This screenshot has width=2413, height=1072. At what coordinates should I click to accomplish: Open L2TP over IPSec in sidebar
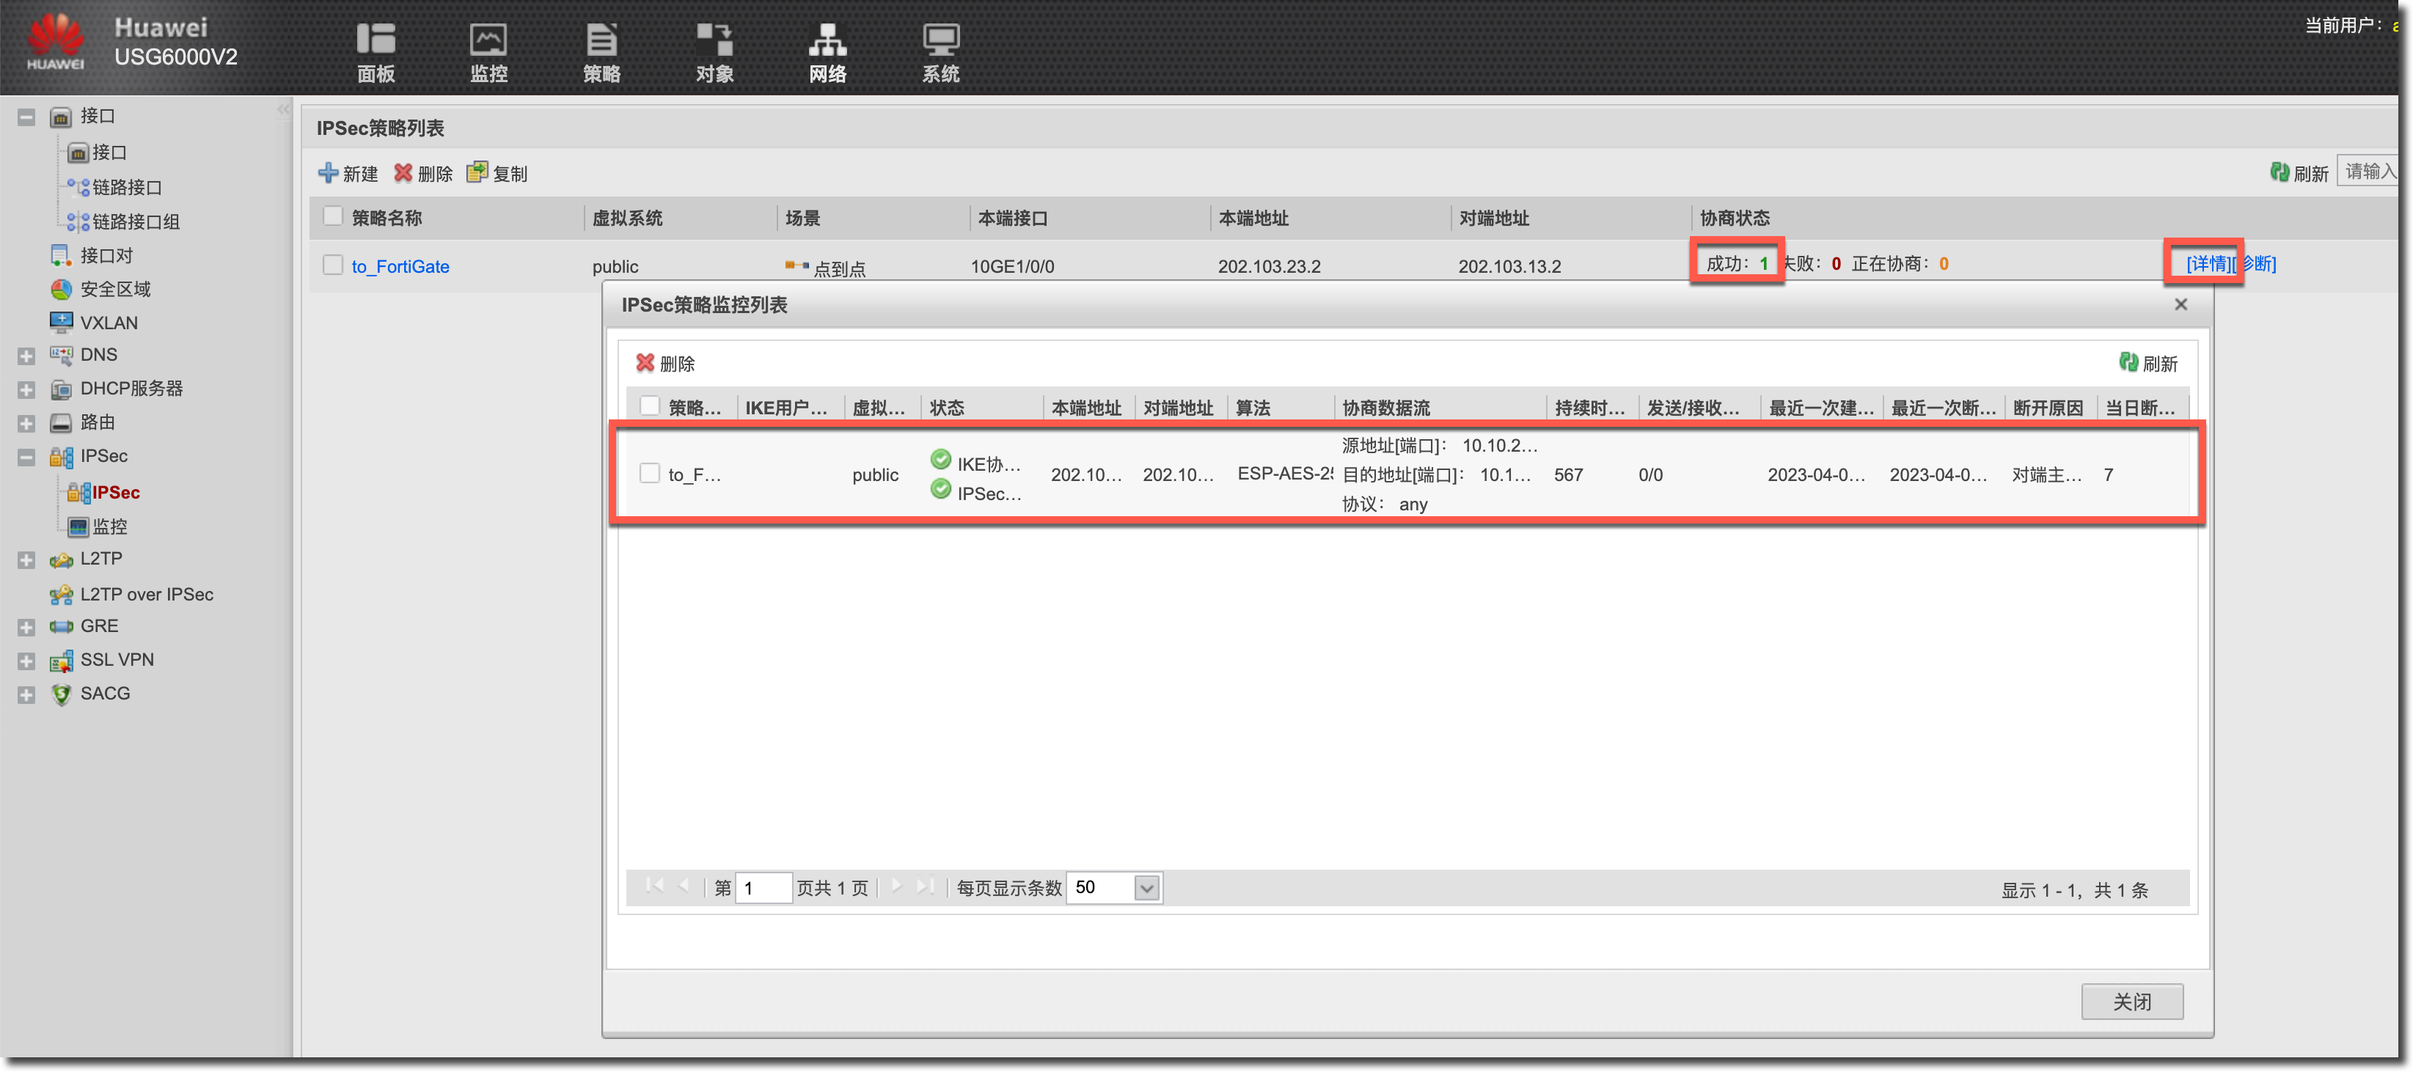(146, 594)
